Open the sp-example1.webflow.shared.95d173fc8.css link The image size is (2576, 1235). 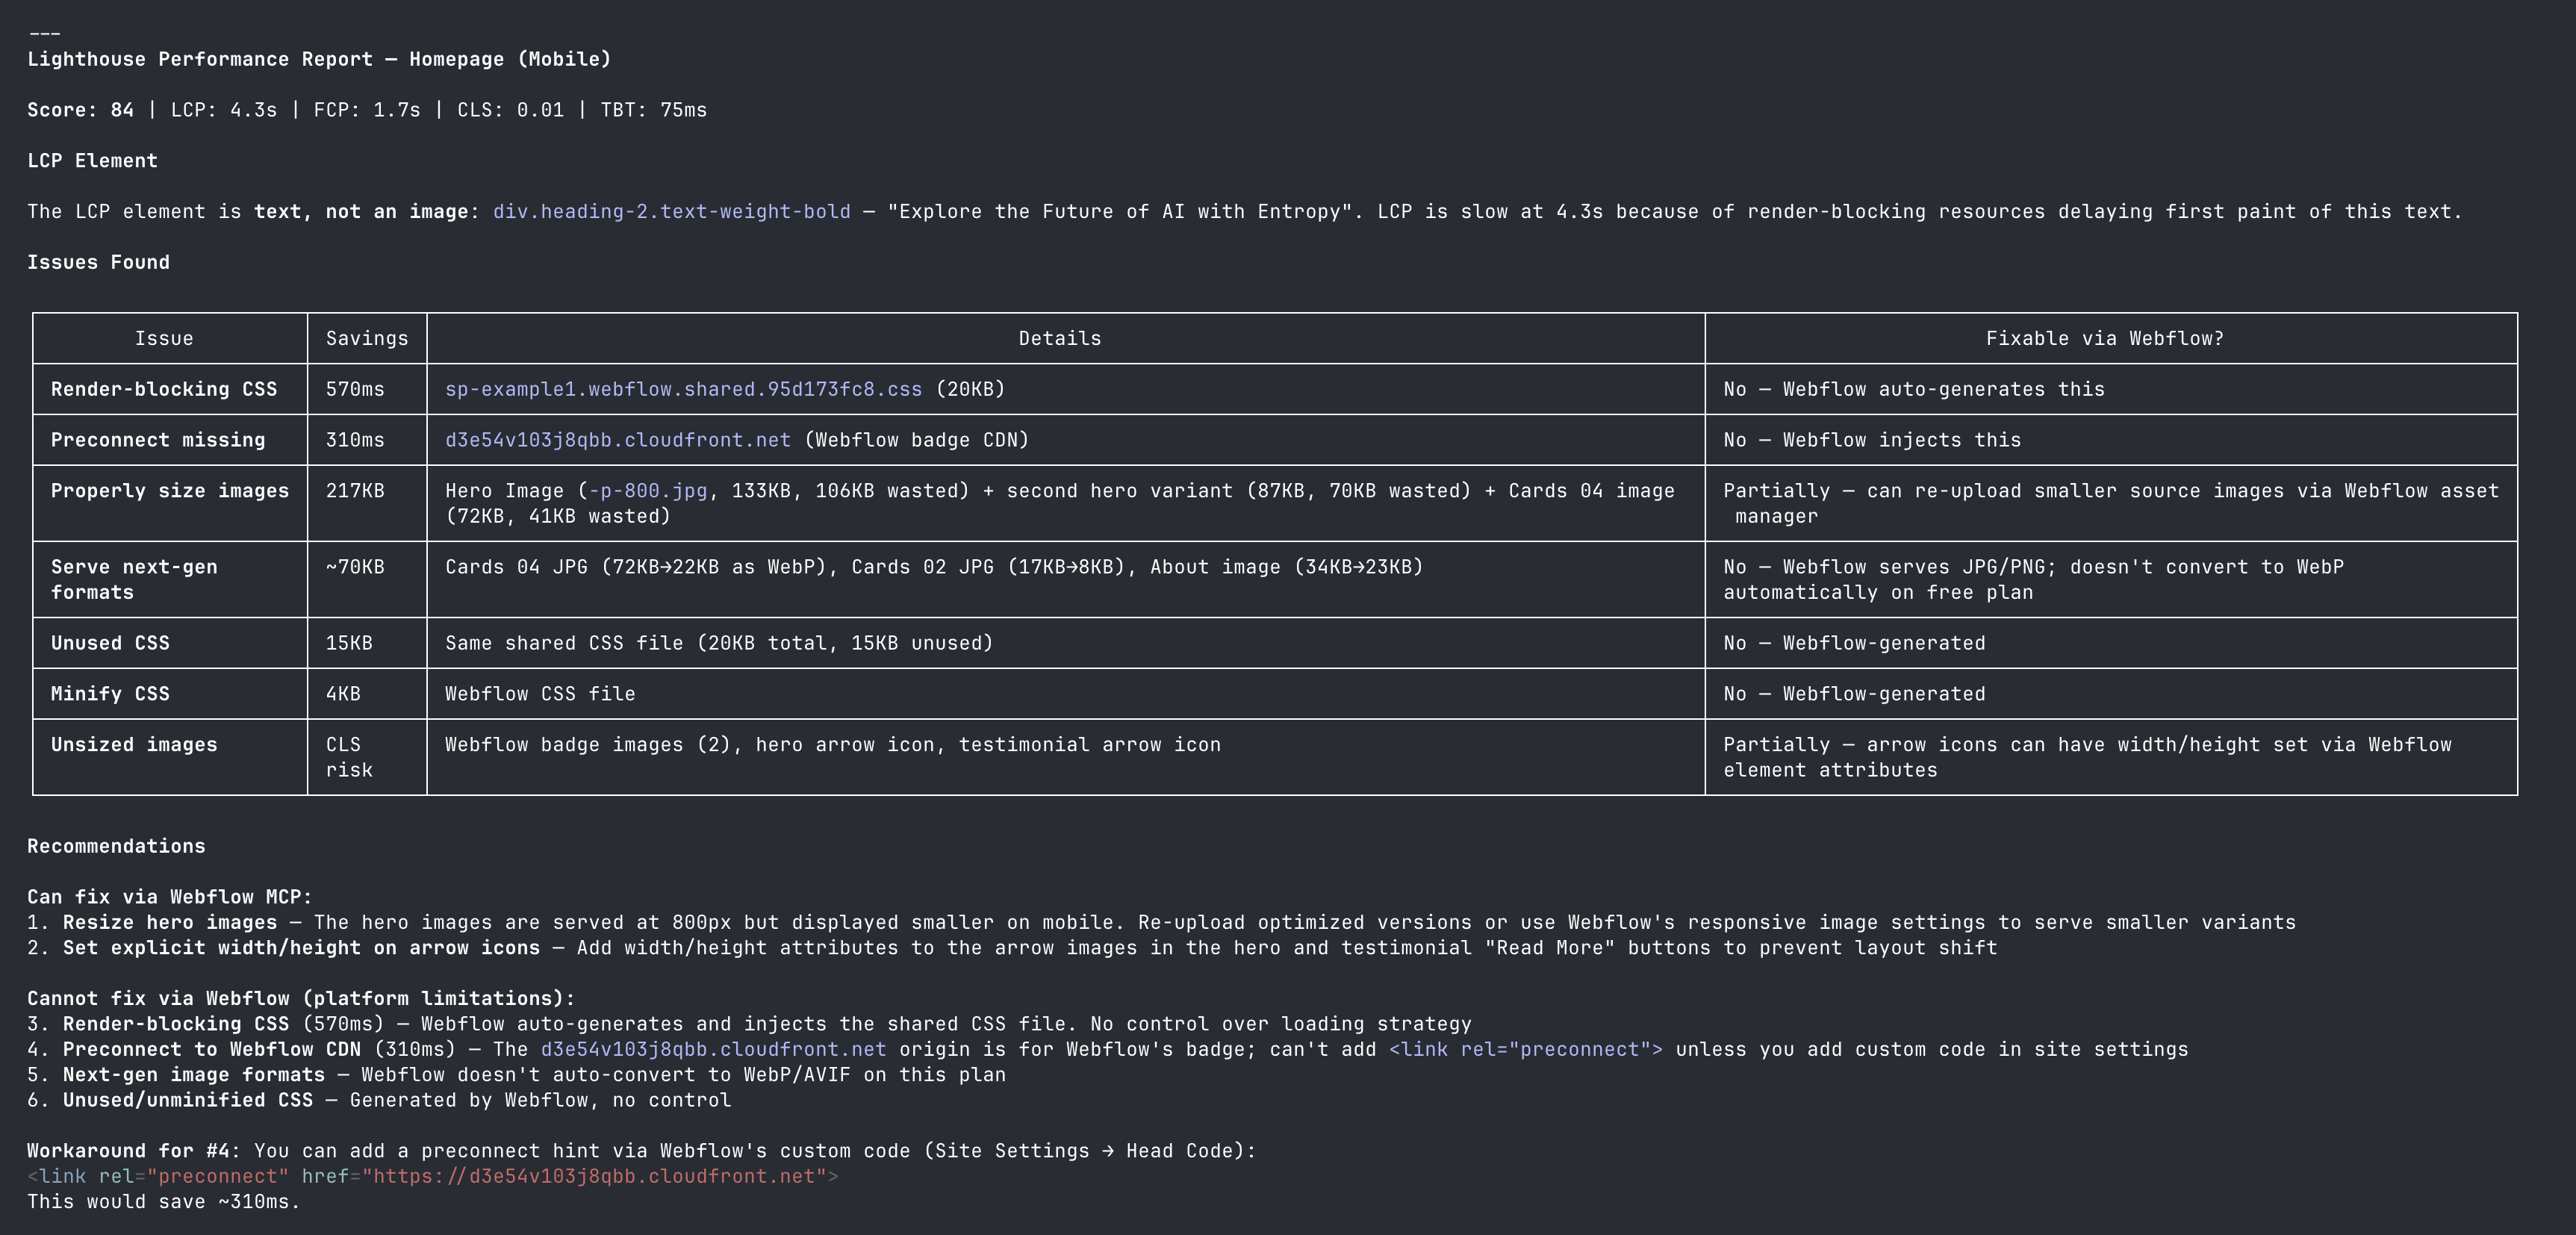[x=683, y=389]
